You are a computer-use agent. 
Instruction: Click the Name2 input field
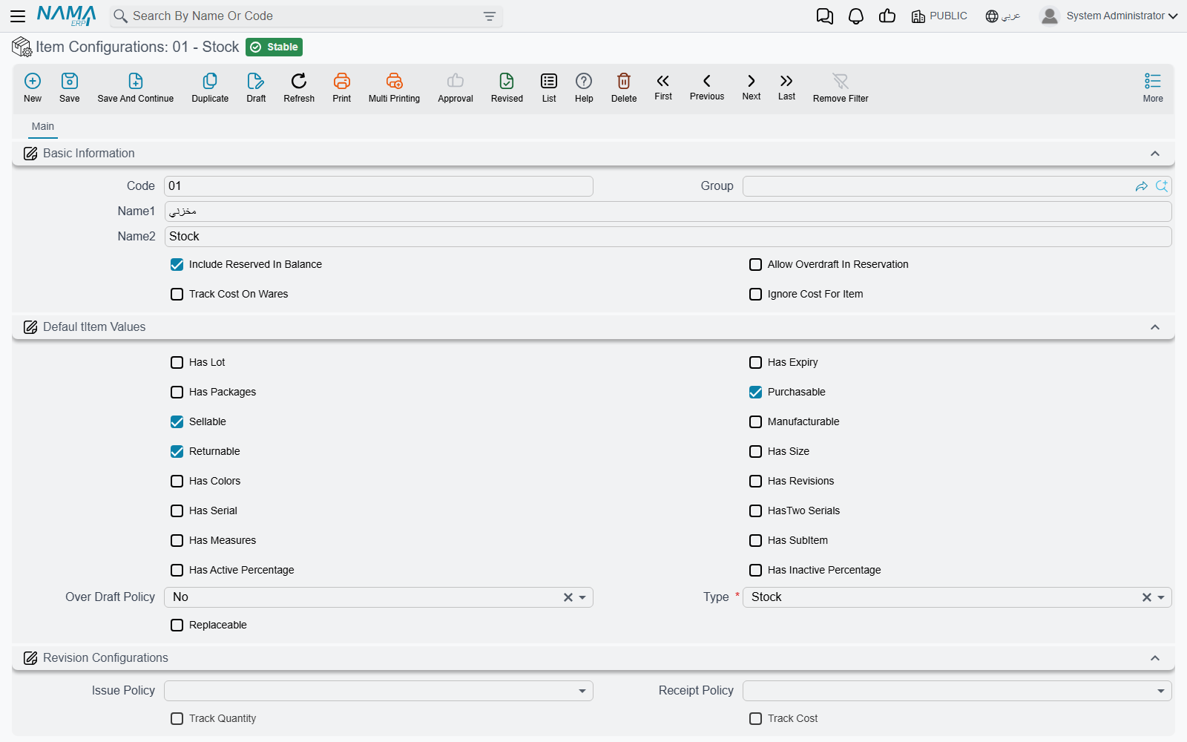pyautogui.click(x=668, y=237)
